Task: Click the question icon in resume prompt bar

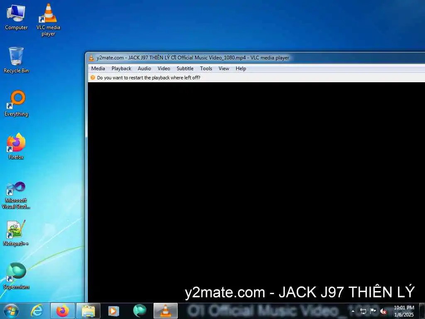Action: (x=93, y=78)
